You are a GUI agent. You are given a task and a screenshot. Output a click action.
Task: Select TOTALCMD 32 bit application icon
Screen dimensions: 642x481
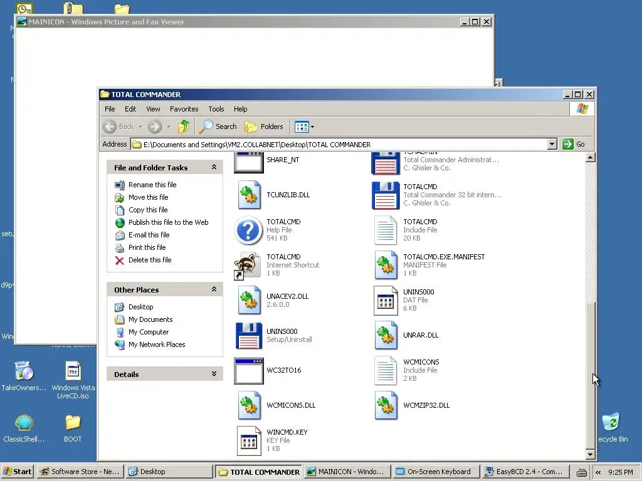(386, 195)
